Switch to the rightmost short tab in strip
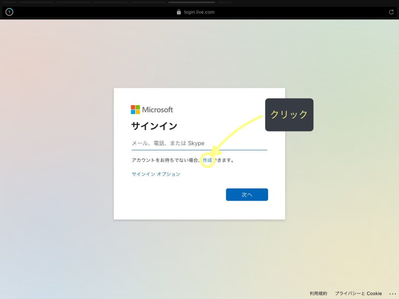Image resolution: width=399 pixels, height=299 pixels. click(x=225, y=2)
